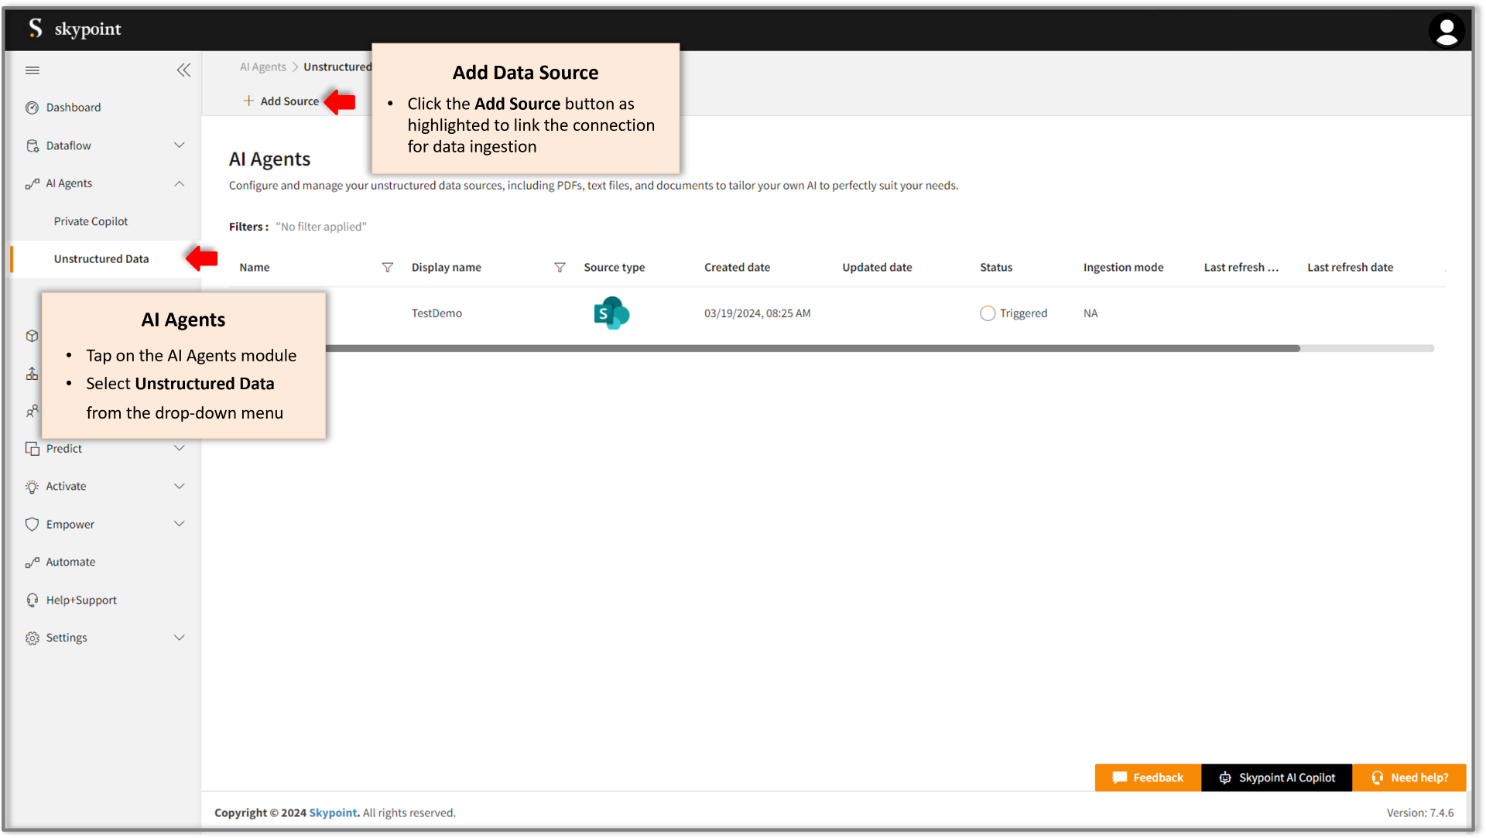Select the Triggered status radio button
Image resolution: width=1486 pixels, height=838 pixels.
click(x=988, y=313)
